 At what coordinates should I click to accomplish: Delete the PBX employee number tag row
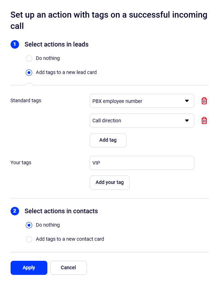(204, 101)
